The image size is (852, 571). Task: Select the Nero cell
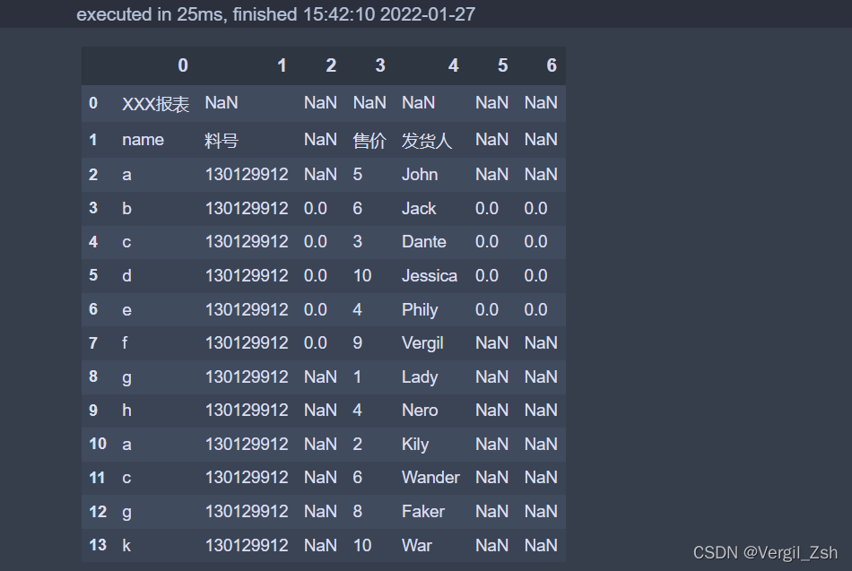(420, 411)
